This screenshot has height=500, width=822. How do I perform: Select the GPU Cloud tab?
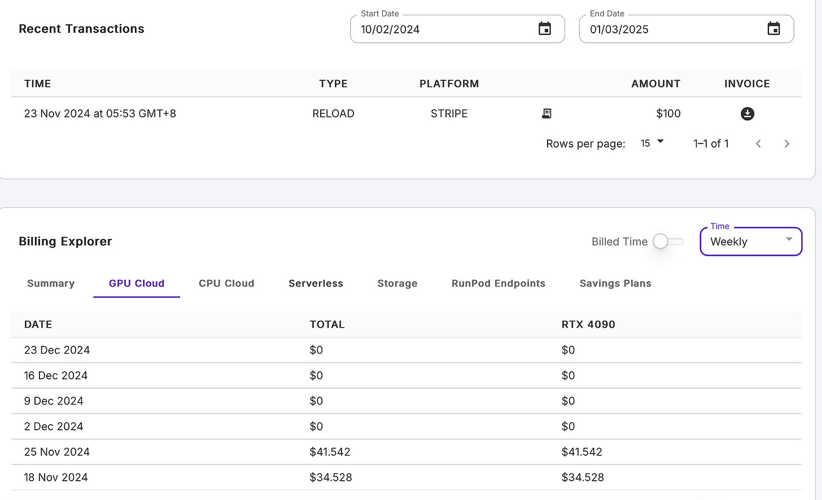pos(137,283)
